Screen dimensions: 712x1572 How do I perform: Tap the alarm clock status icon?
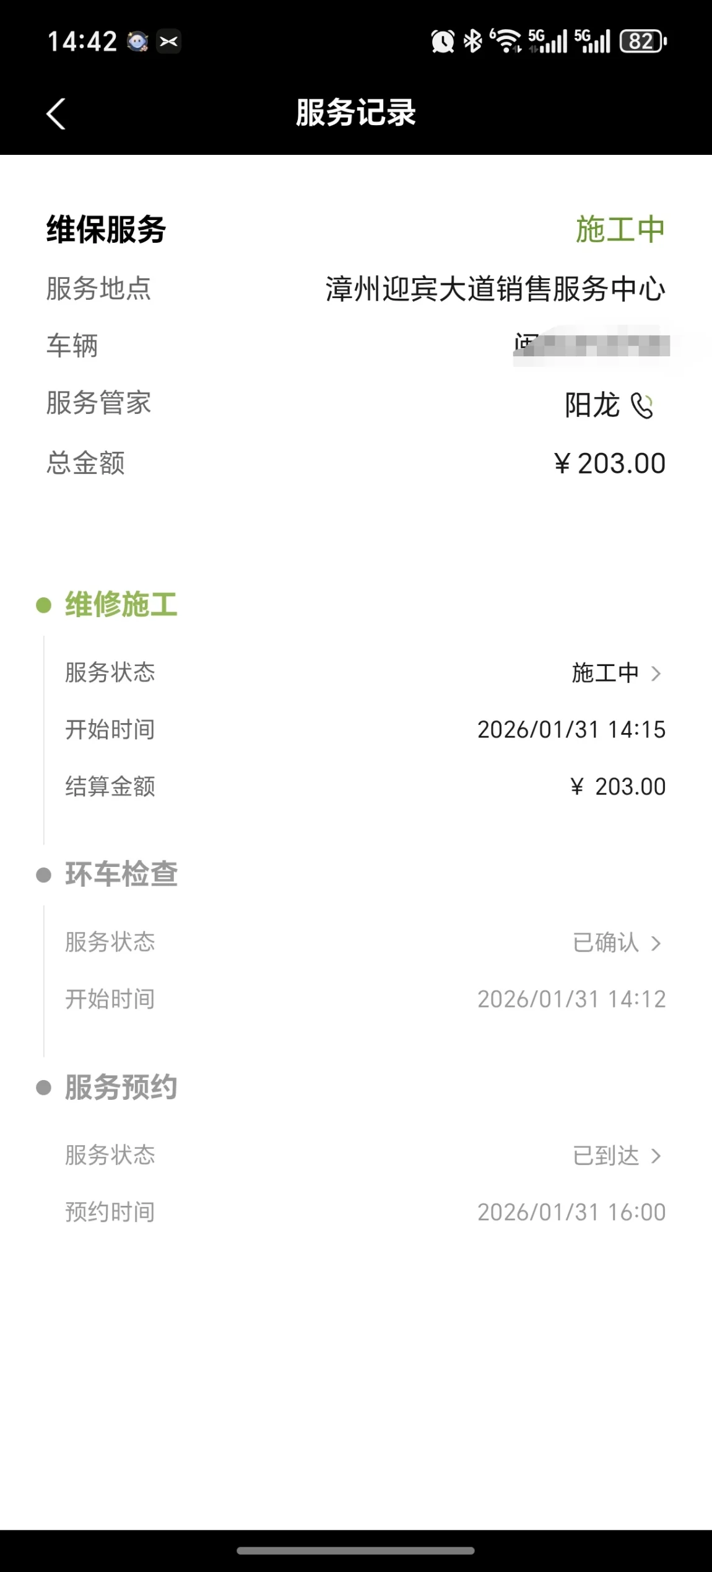(443, 42)
